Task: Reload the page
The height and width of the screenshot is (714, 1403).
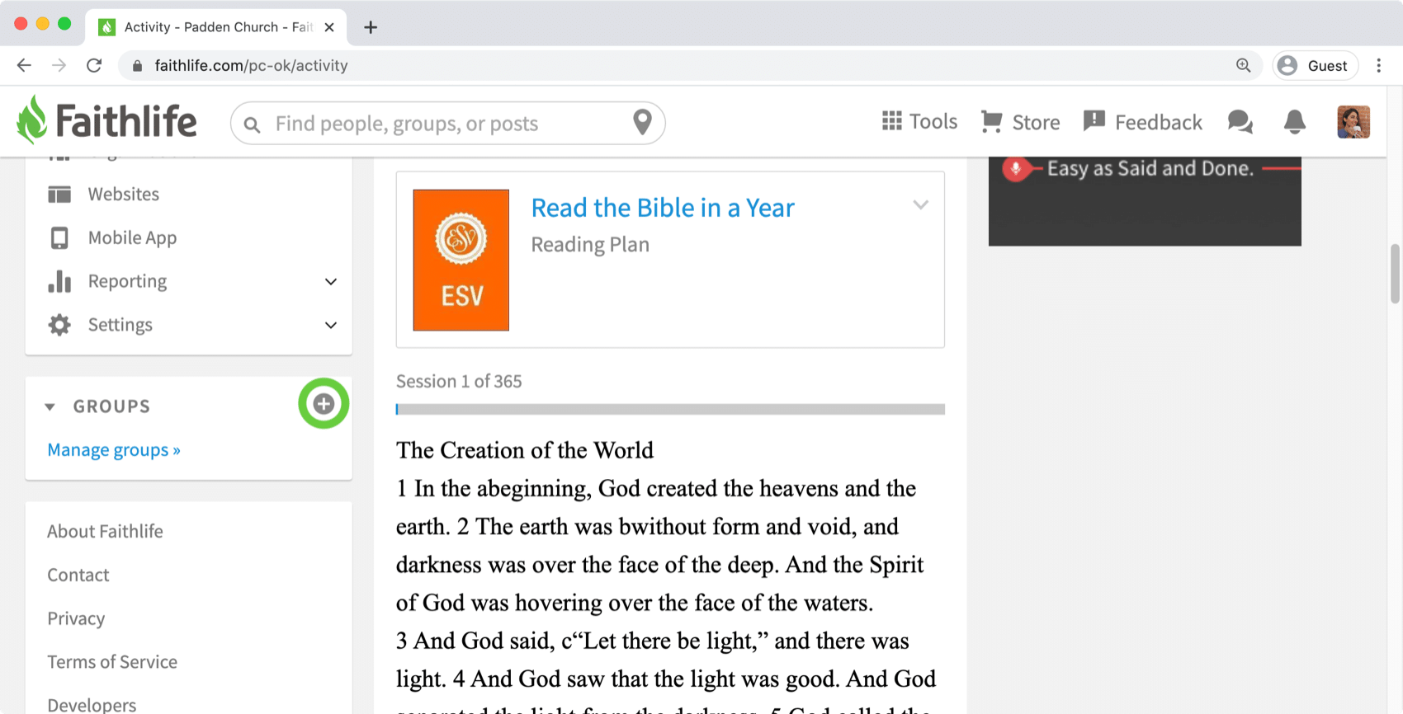Action: point(94,65)
